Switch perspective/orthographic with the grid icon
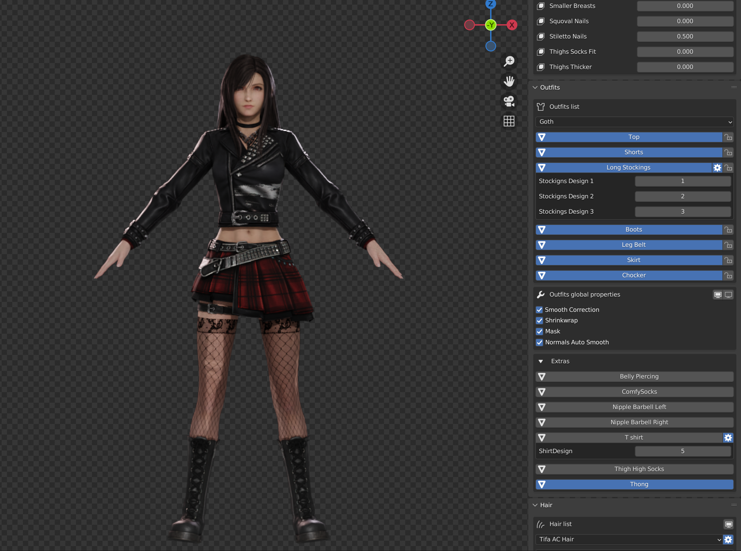Image resolution: width=741 pixels, height=551 pixels. [x=509, y=121]
